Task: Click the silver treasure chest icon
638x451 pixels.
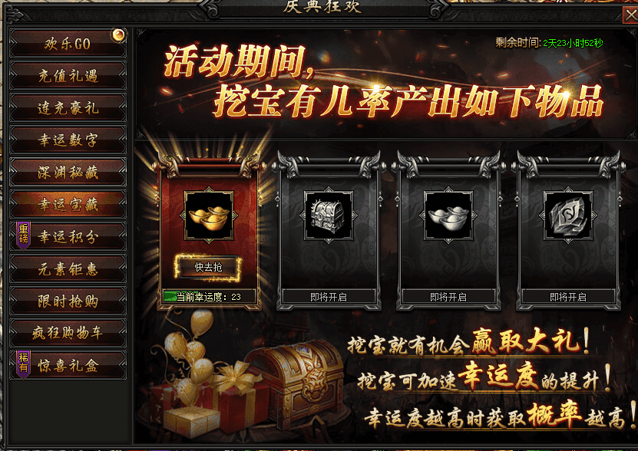Action: pos(329,216)
